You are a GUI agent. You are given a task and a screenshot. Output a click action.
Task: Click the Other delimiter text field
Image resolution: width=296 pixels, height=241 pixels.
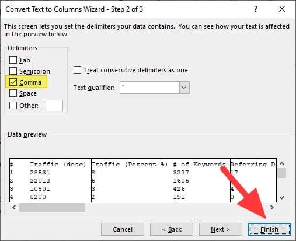(54, 106)
